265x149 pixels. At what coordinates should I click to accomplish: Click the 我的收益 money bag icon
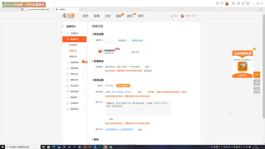[x=68, y=68]
